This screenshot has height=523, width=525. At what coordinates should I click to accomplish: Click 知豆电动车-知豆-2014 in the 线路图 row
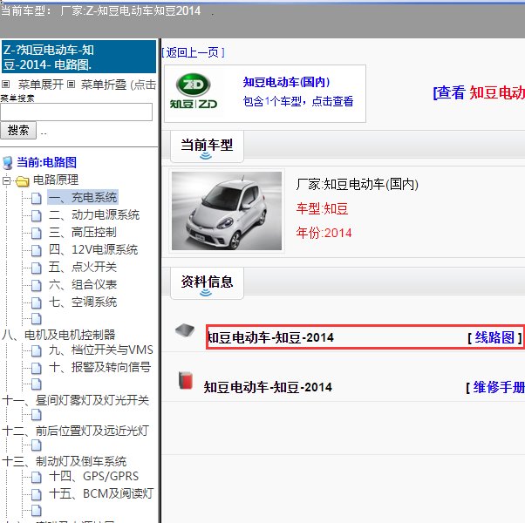pyautogui.click(x=270, y=337)
